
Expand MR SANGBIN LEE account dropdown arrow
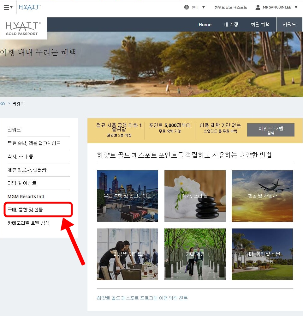(296, 7)
